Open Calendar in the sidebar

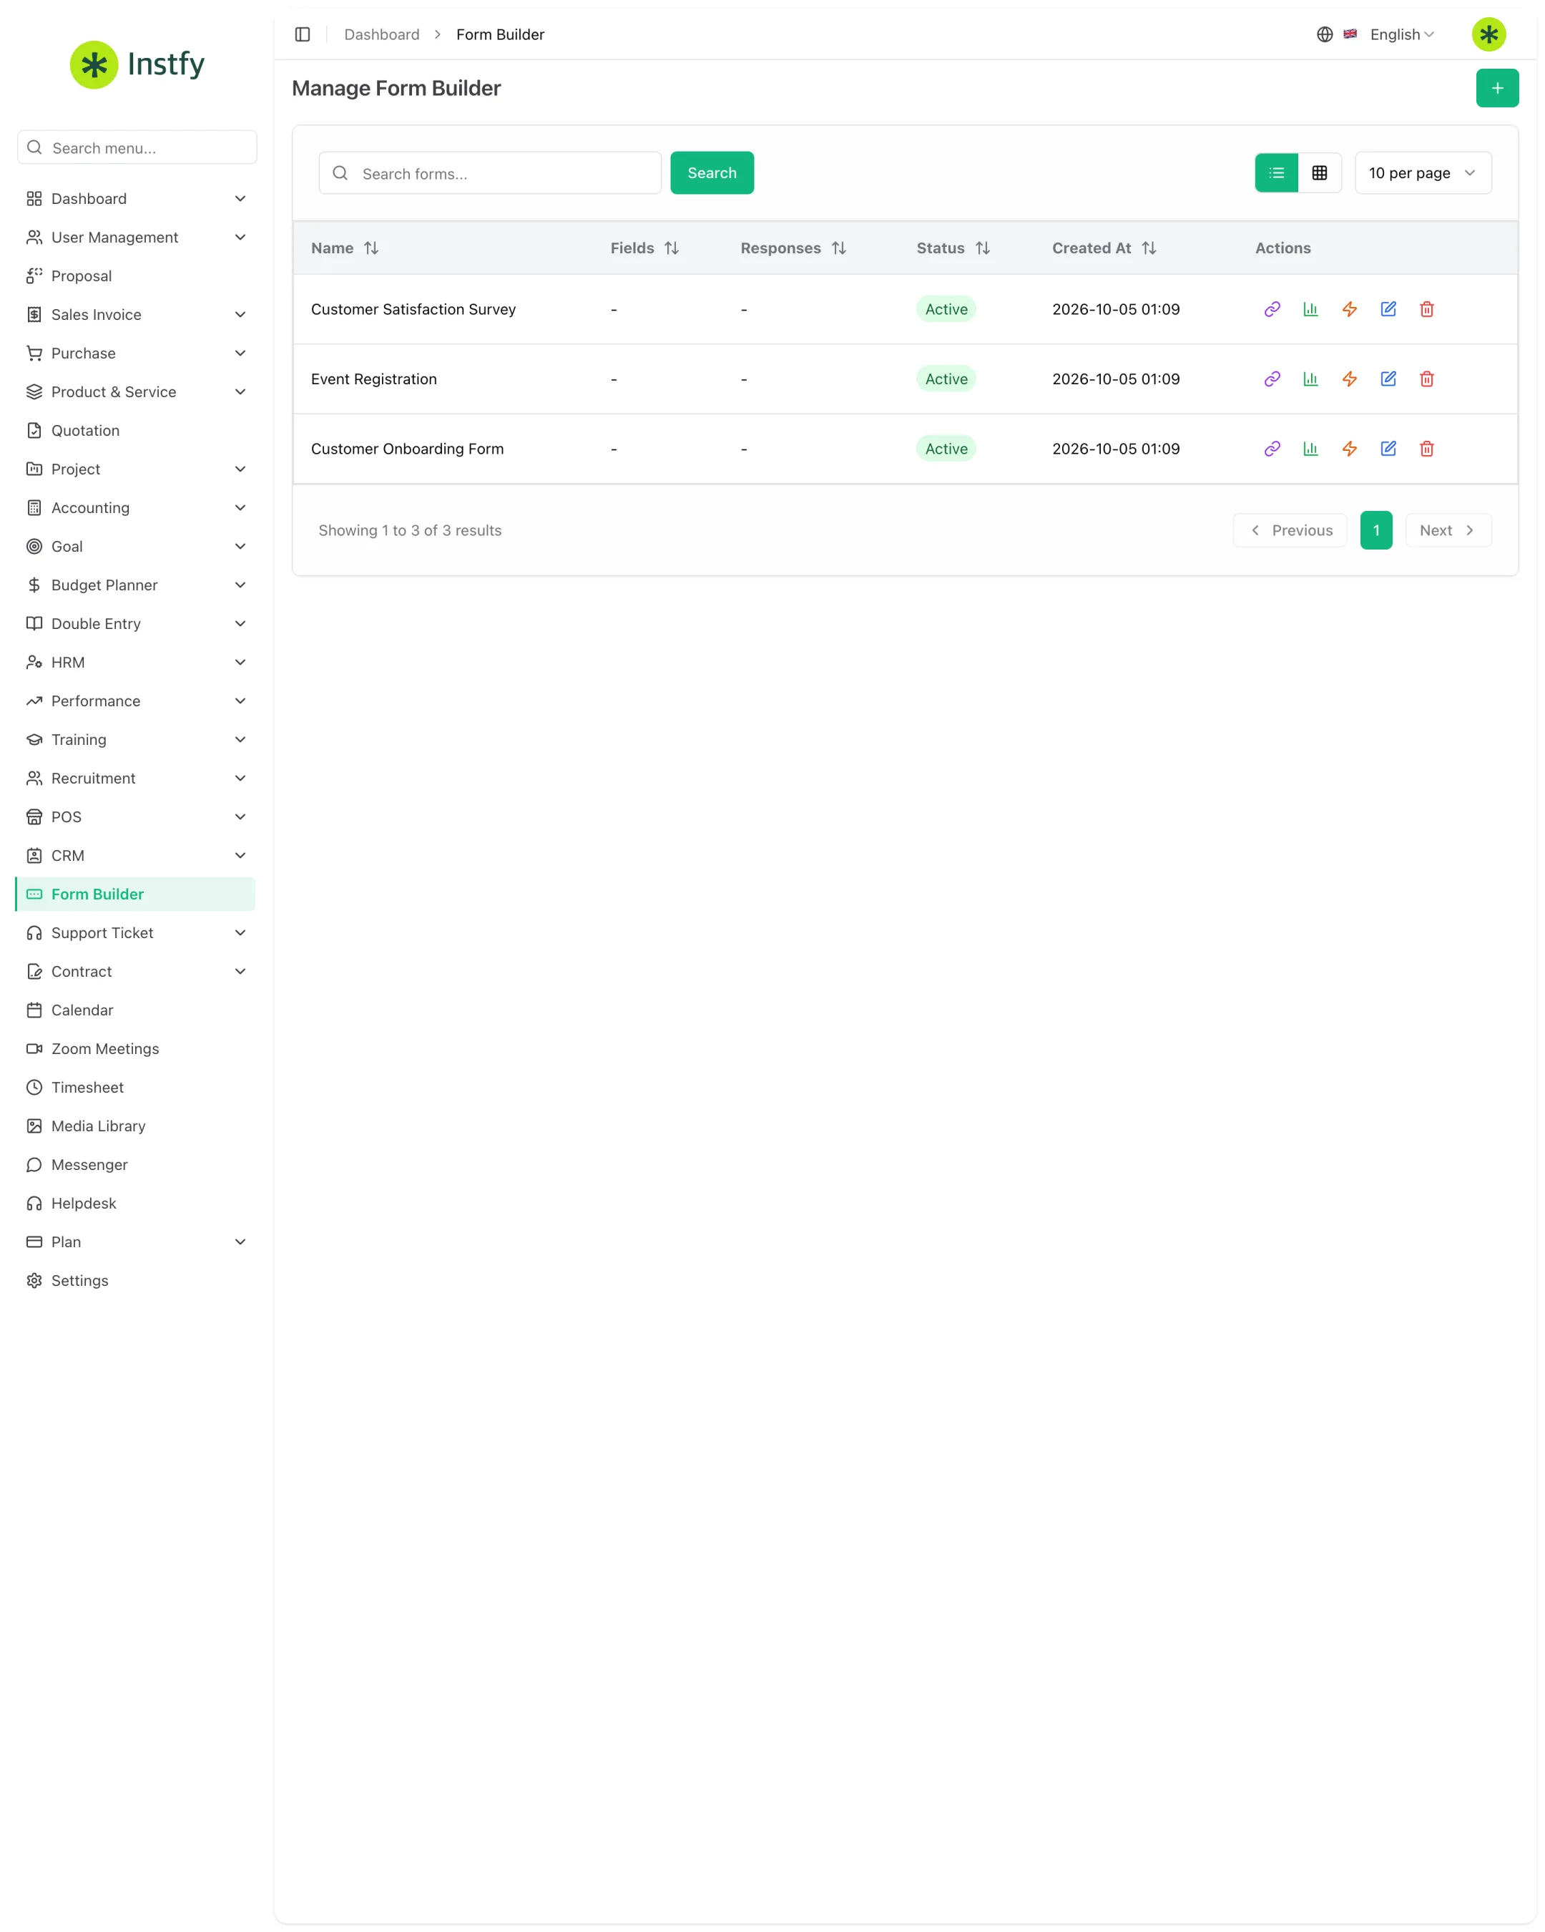pos(136,1010)
